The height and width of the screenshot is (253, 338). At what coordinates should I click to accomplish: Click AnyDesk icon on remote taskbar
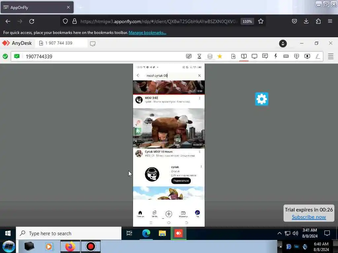coord(179,233)
